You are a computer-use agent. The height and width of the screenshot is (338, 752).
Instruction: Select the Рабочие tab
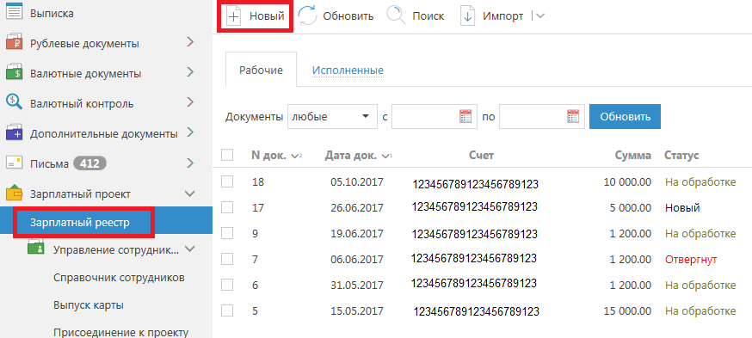[x=261, y=71]
